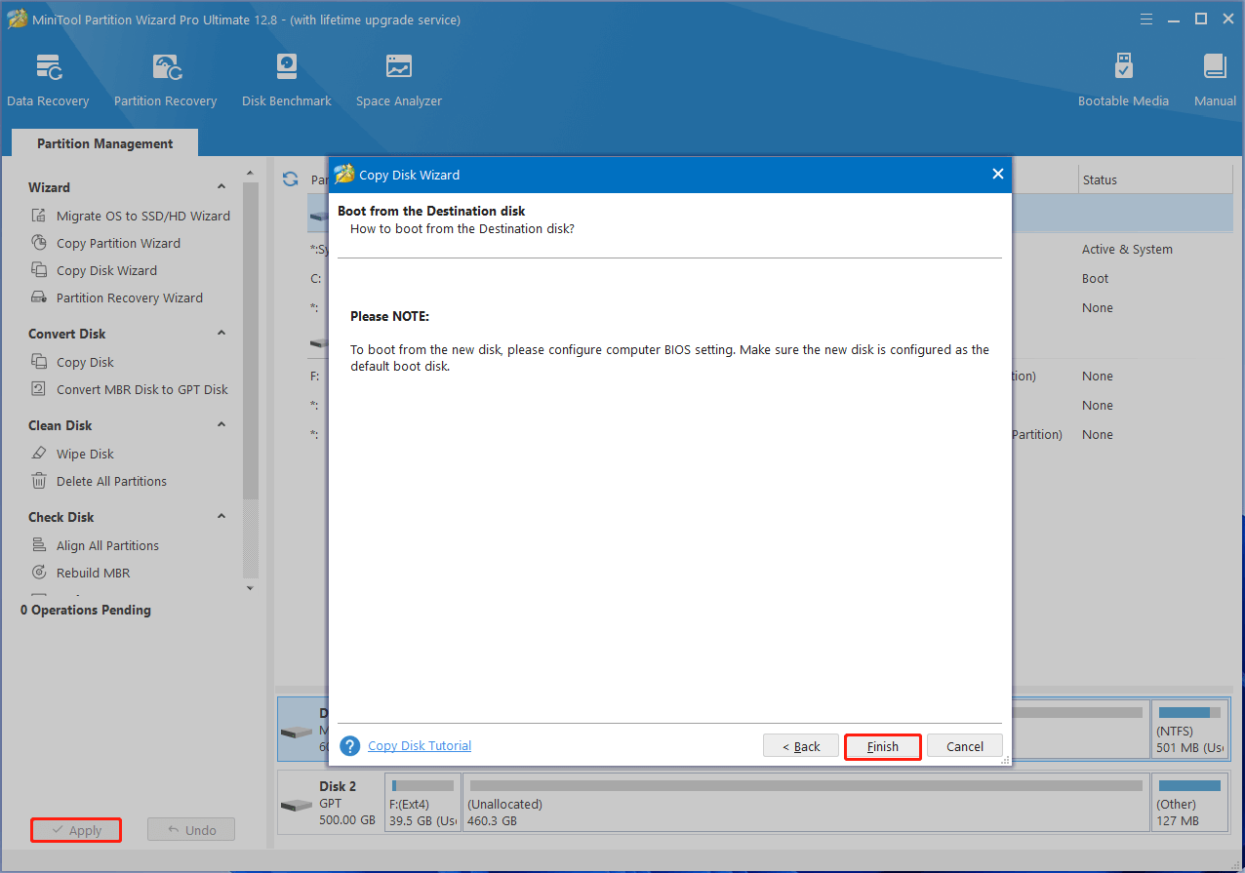Click the Disk 2 drive icon
This screenshot has width=1245, height=873.
296,805
